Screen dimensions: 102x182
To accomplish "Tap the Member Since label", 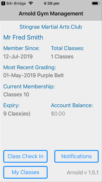I will pyautogui.click(x=22, y=48).
